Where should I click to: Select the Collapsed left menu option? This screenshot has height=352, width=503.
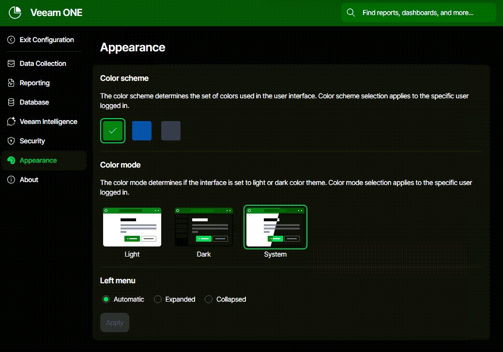209,299
